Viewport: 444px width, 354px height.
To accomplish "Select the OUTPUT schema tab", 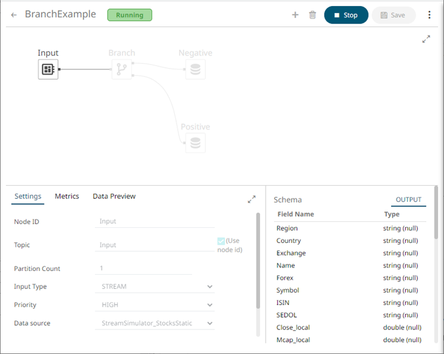I will tap(409, 200).
